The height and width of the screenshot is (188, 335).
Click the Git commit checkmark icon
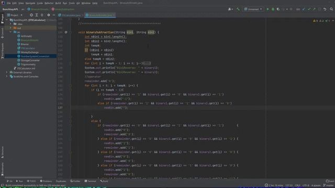[x=309, y=9]
